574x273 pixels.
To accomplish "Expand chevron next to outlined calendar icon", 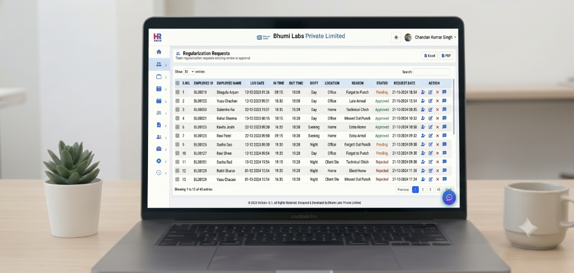I will [166, 77].
